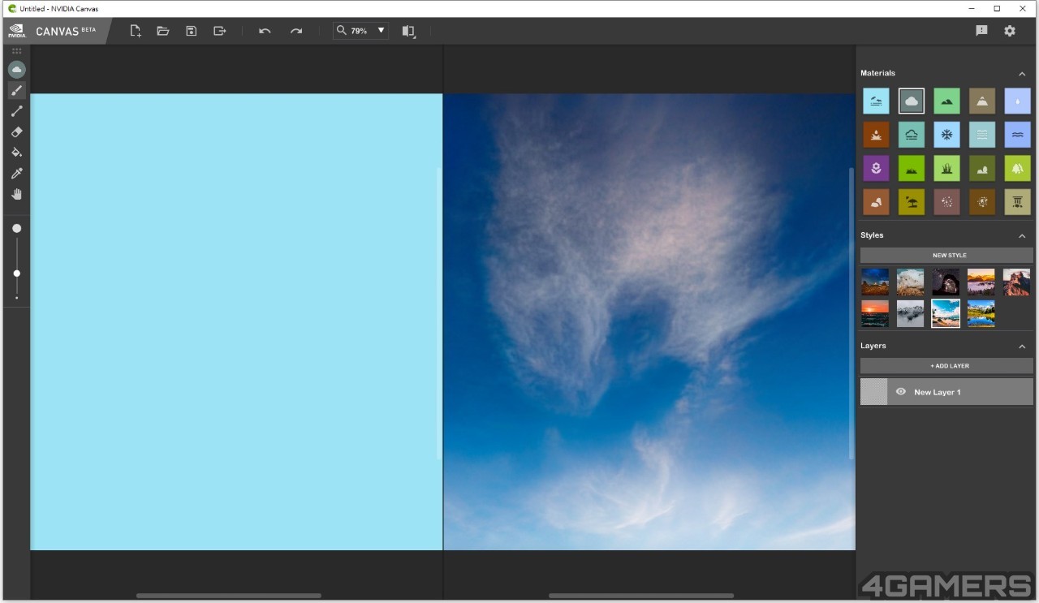
Task: Choose the brown dirt material
Action: 876,135
